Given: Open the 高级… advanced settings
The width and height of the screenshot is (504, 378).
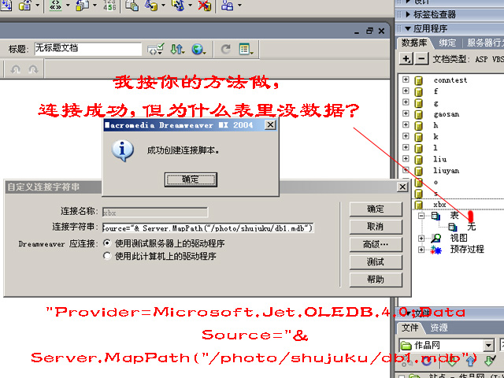Looking at the screenshot, I should pos(376,245).
